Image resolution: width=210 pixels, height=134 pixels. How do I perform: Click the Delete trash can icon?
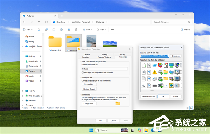click(76, 30)
